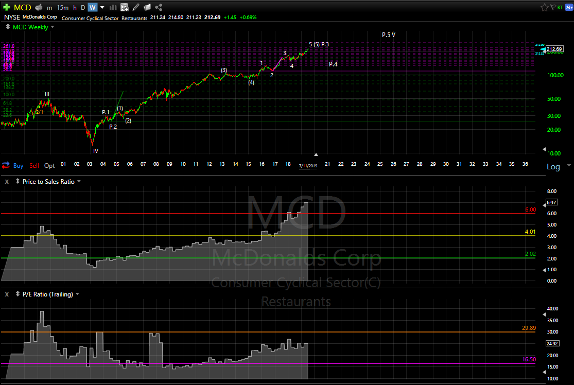The width and height of the screenshot is (574, 385).
Task: Close the Price to Sales Ratio pane
Action: 7,182
